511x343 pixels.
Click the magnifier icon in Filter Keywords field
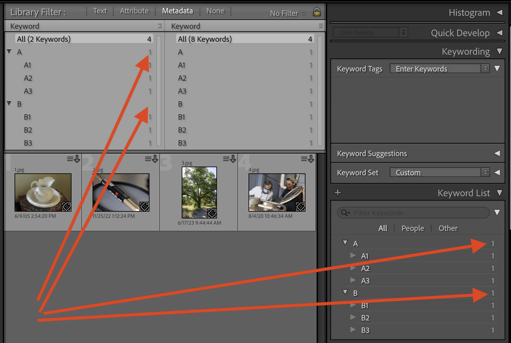pyautogui.click(x=344, y=213)
